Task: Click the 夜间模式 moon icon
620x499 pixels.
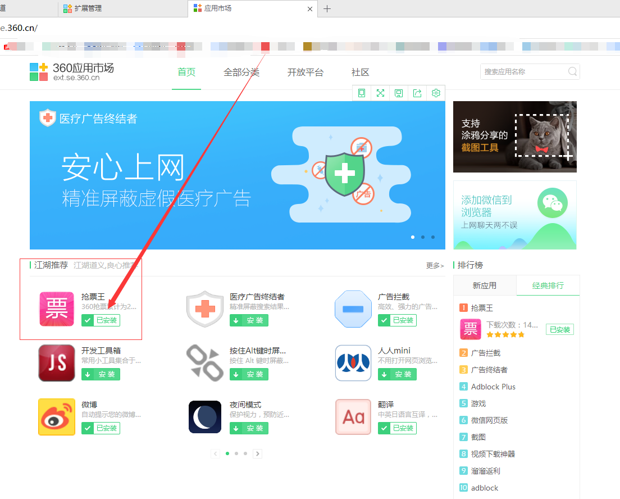Action: (x=204, y=417)
